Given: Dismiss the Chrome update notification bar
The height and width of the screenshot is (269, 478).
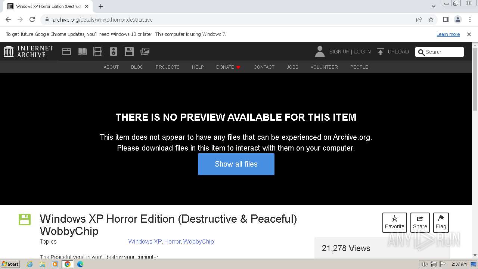Looking at the screenshot, I should (x=469, y=34).
